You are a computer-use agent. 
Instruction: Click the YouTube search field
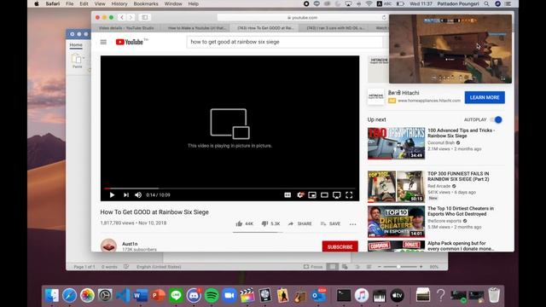click(x=284, y=42)
